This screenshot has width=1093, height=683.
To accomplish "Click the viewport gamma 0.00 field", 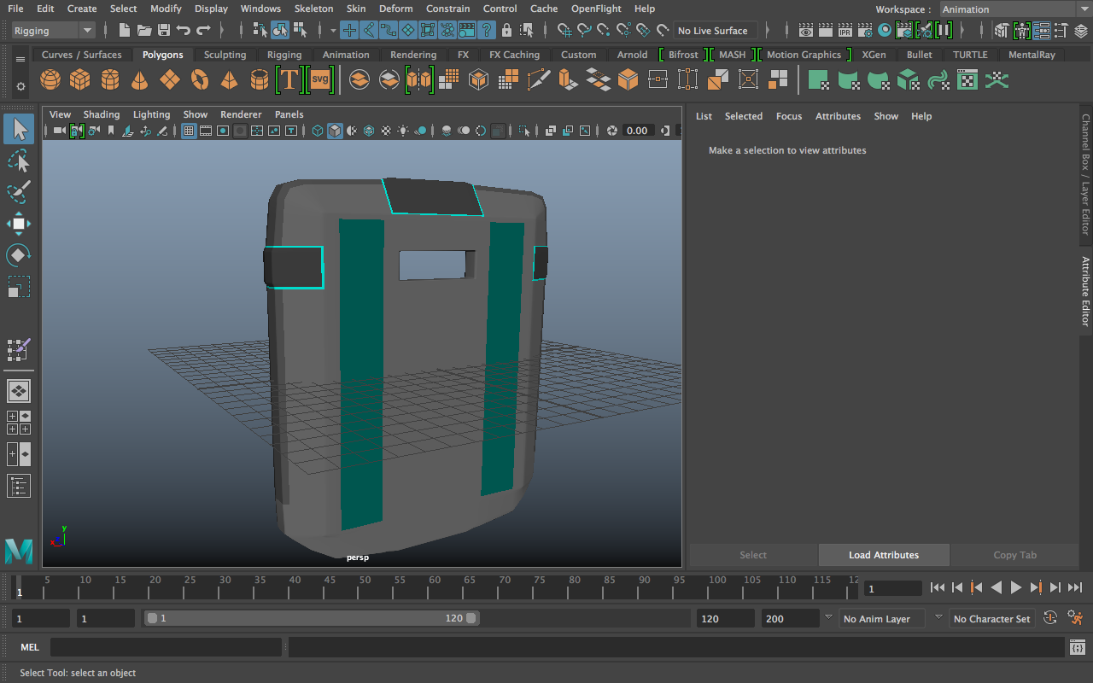I will point(638,131).
